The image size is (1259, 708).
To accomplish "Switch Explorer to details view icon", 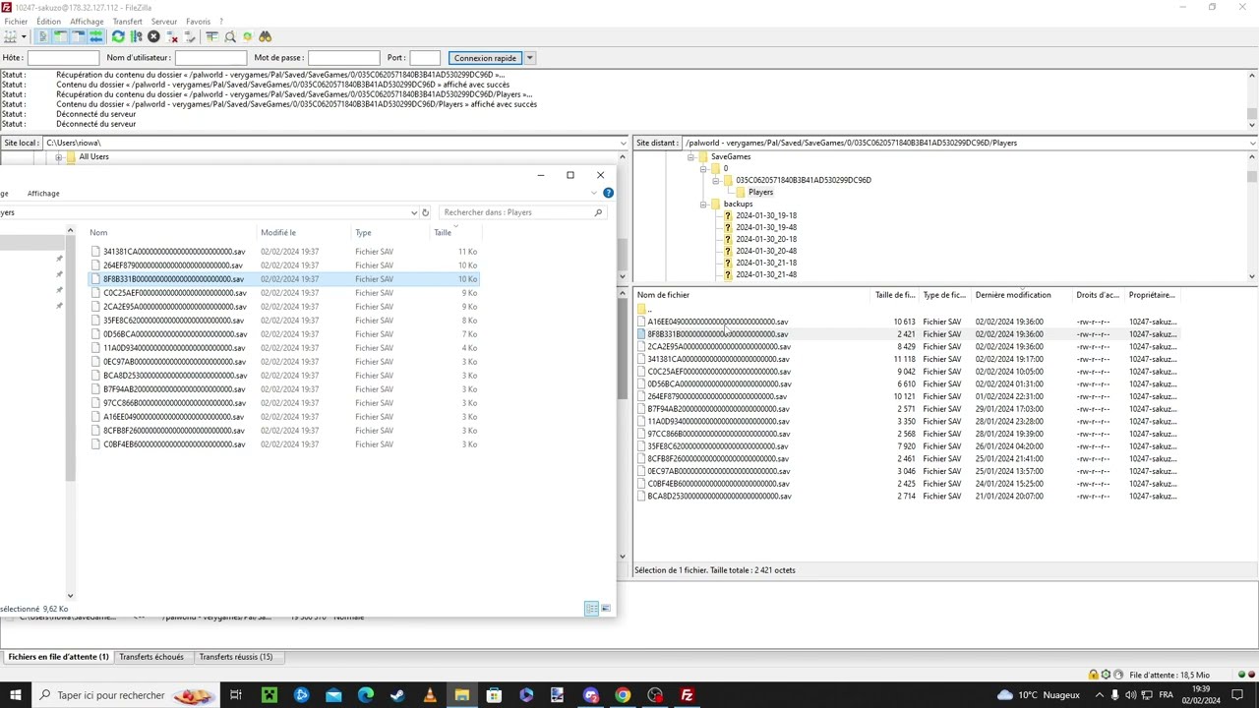I will [x=591, y=609].
